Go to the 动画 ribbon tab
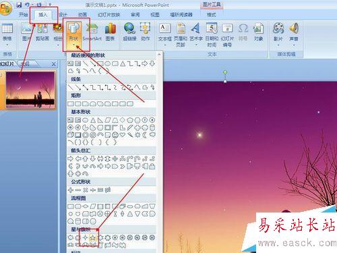The image size is (337, 253). coord(82,15)
